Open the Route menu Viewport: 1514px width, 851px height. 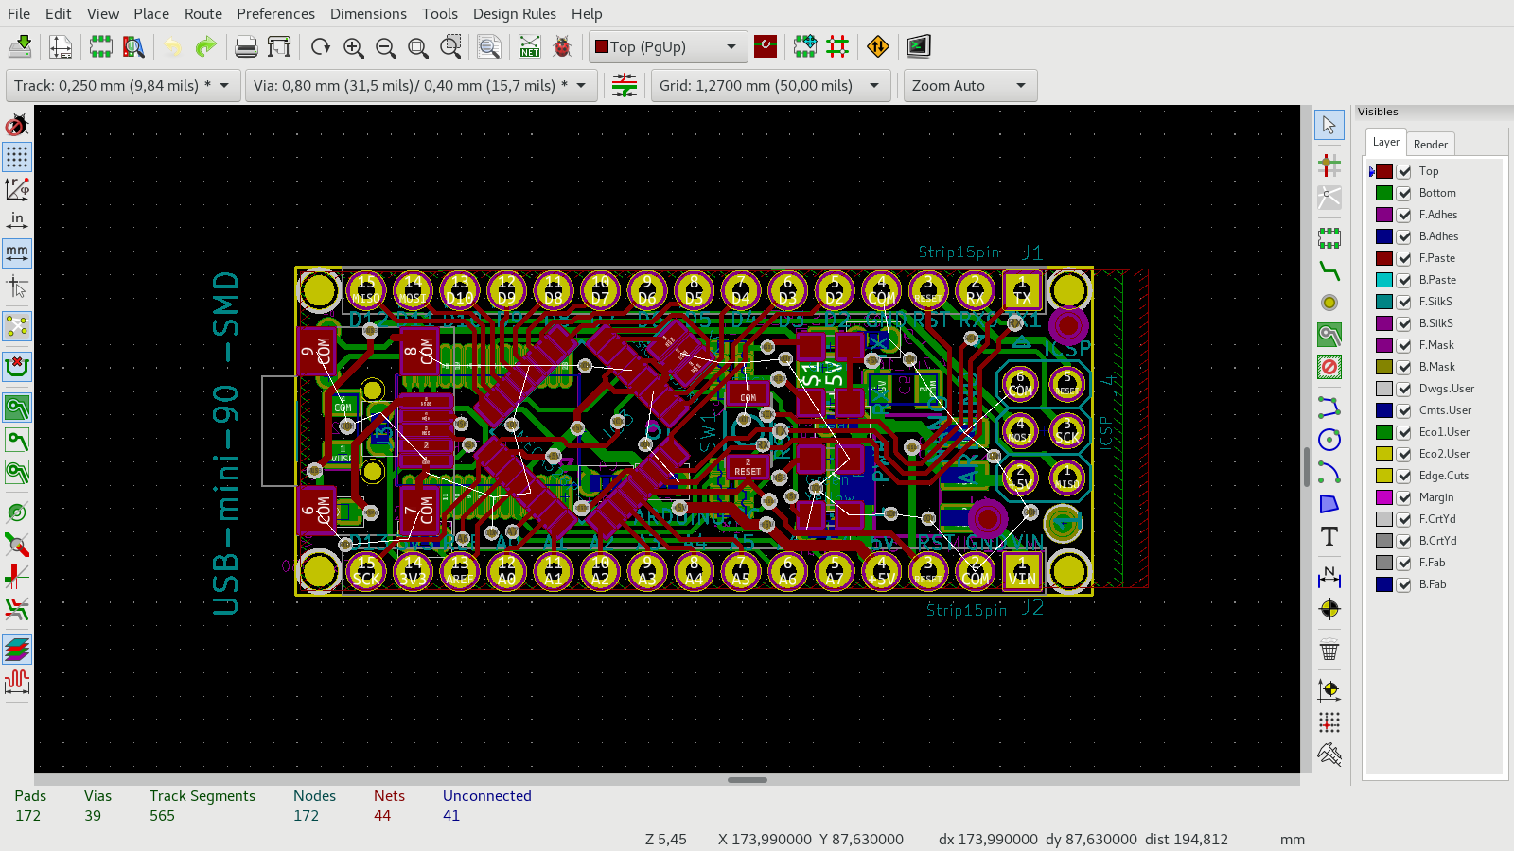tap(202, 13)
